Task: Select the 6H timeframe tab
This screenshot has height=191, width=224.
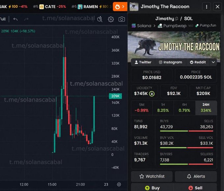Action: (x=184, y=108)
